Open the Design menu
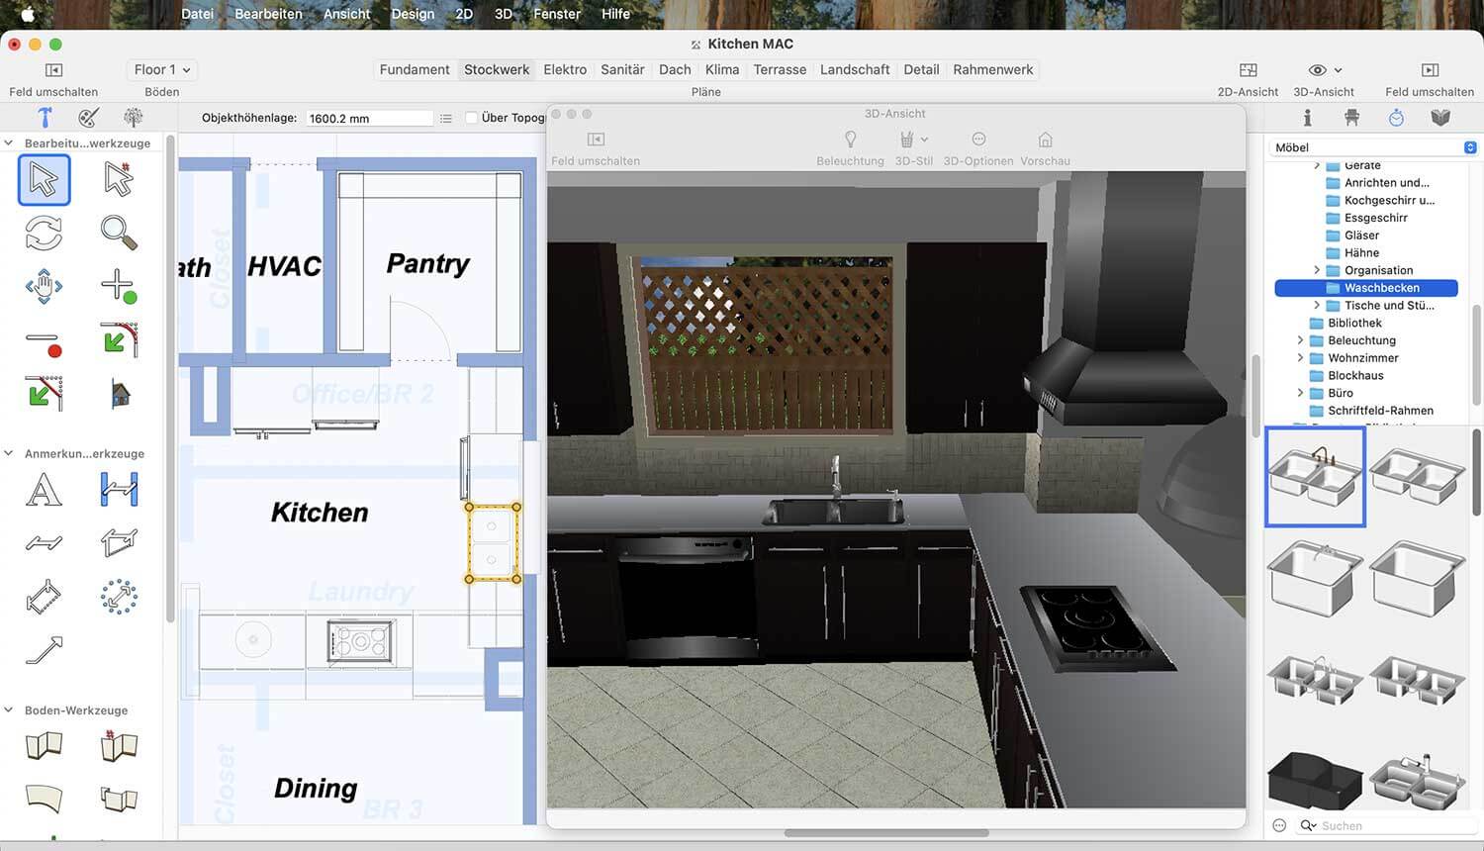The height and width of the screenshot is (851, 1484). (x=413, y=14)
